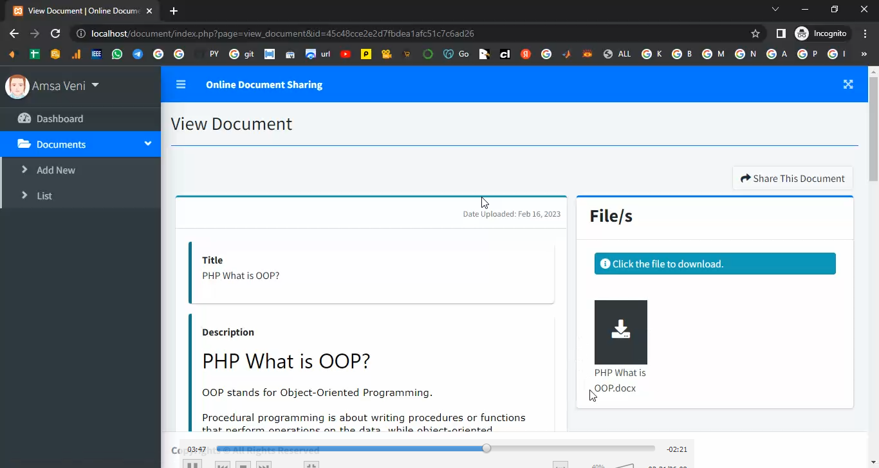Open the YouTube bookmark icon
The image size is (879, 468).
point(346,54)
